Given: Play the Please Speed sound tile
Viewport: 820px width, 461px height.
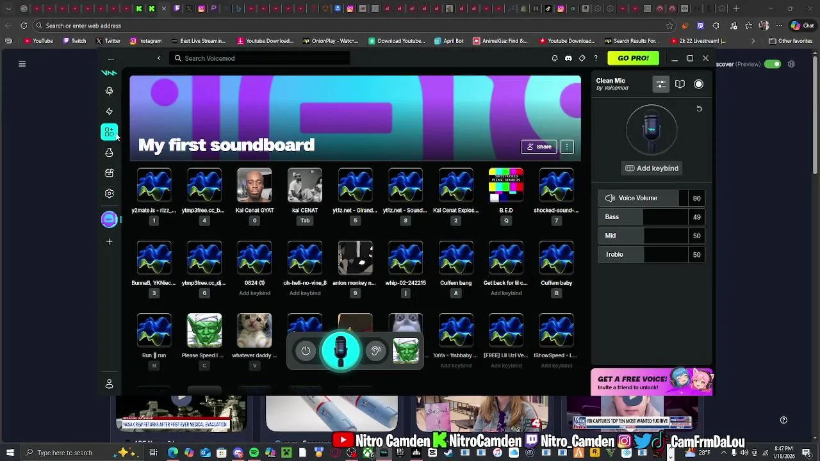Looking at the screenshot, I should pos(204,330).
